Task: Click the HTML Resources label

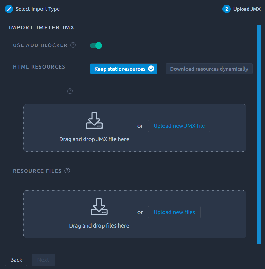Action: tap(39, 67)
